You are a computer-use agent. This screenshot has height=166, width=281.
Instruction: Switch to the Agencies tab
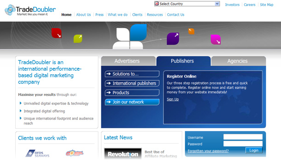[x=239, y=61]
